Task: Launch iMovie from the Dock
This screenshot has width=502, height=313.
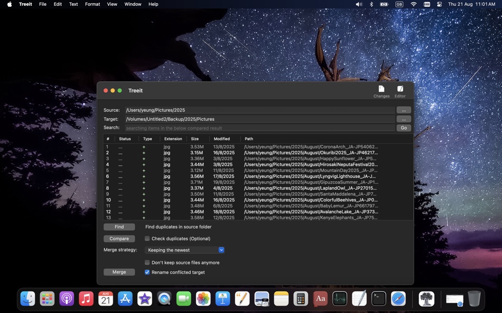Action: pos(145,299)
